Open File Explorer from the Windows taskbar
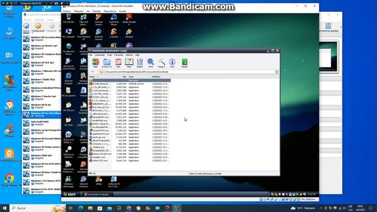 tap(90, 208)
